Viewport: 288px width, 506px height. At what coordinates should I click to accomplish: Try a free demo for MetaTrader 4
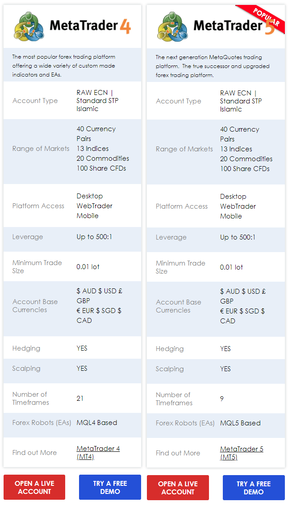click(x=110, y=487)
